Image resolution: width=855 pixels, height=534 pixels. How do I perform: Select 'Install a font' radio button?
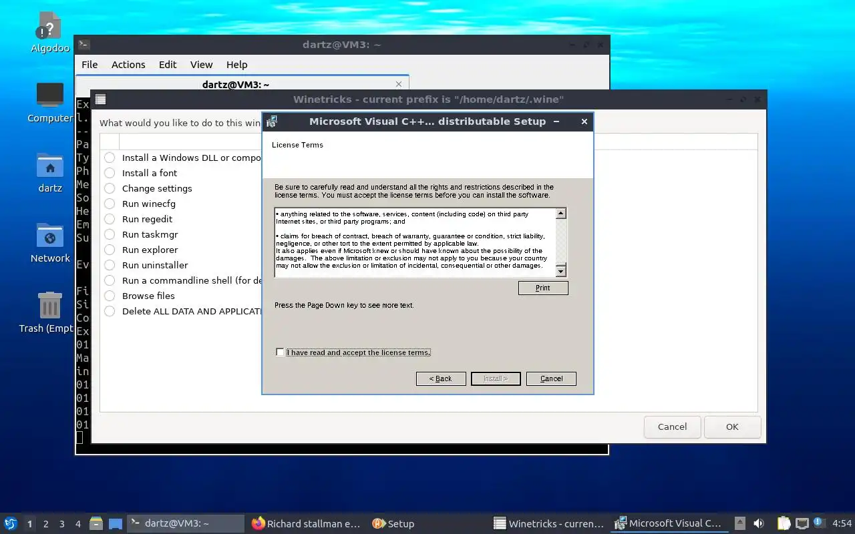pyautogui.click(x=110, y=173)
